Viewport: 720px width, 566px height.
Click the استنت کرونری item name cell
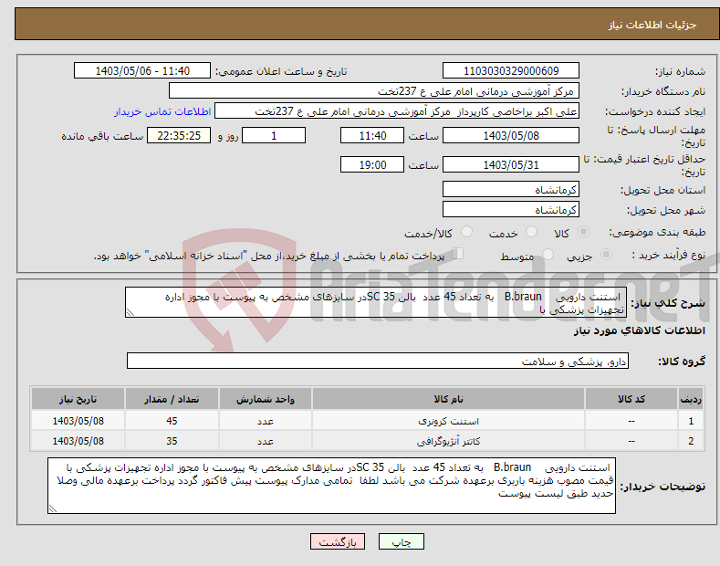point(449,421)
